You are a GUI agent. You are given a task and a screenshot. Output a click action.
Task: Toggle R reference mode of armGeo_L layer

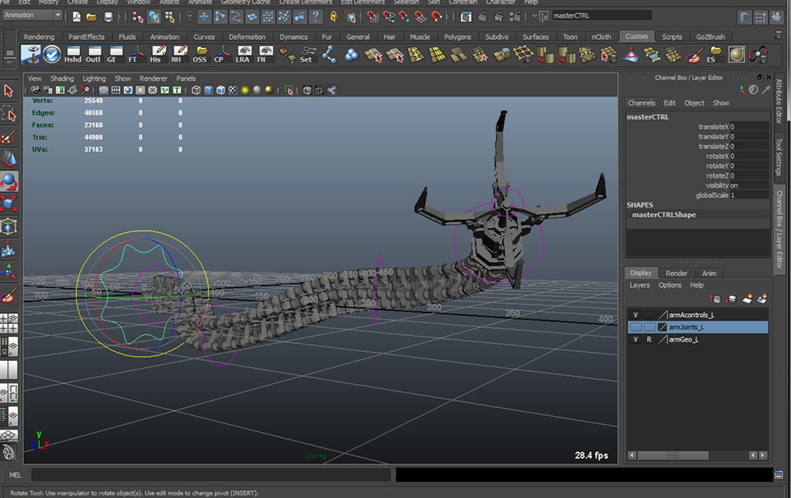tap(649, 339)
